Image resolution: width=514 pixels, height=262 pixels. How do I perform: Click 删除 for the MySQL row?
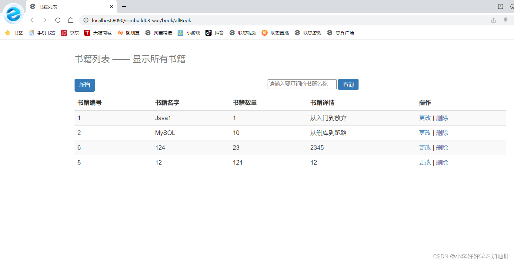[x=442, y=133]
